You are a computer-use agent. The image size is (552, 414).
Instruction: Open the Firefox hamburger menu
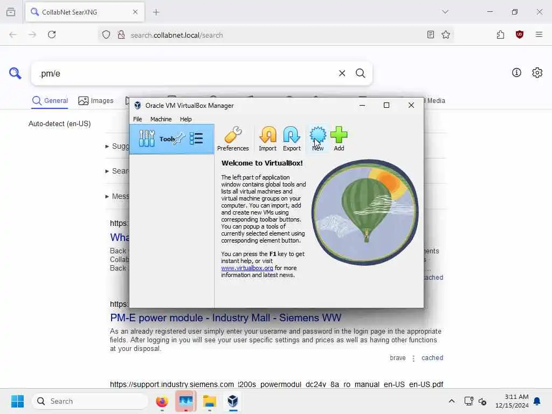[x=539, y=34]
